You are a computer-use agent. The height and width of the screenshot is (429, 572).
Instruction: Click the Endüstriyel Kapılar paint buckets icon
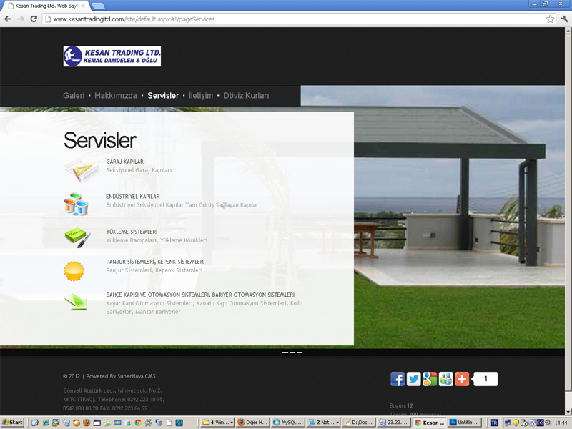77,204
